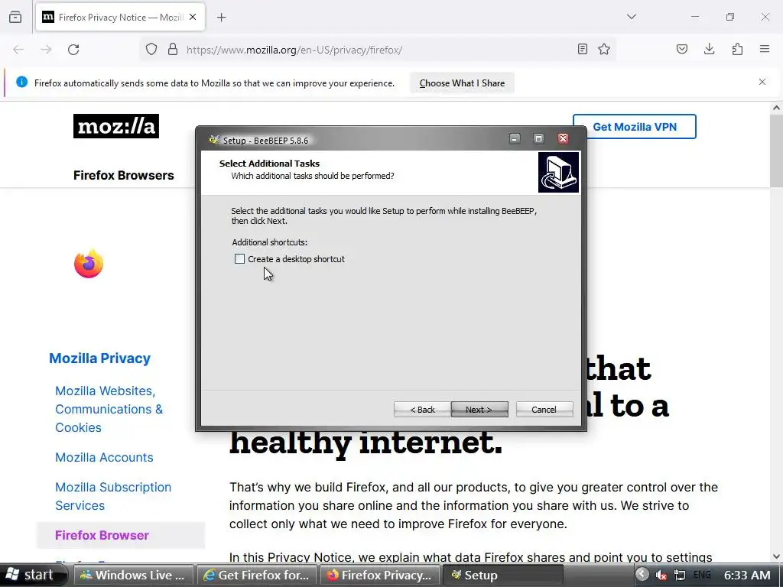Click page scrollbar down arrow

click(x=776, y=556)
